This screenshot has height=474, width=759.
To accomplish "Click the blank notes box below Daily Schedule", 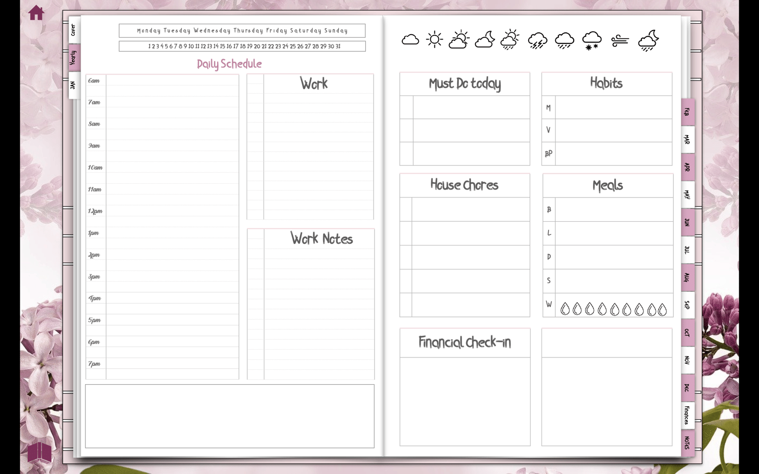I will [x=230, y=416].
